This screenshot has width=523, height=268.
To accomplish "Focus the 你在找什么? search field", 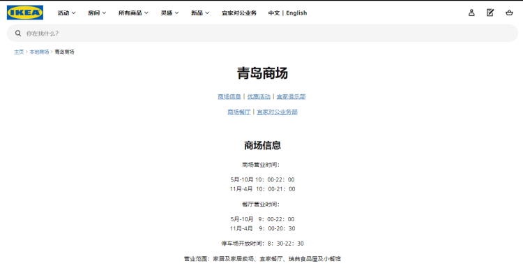I will [262, 33].
